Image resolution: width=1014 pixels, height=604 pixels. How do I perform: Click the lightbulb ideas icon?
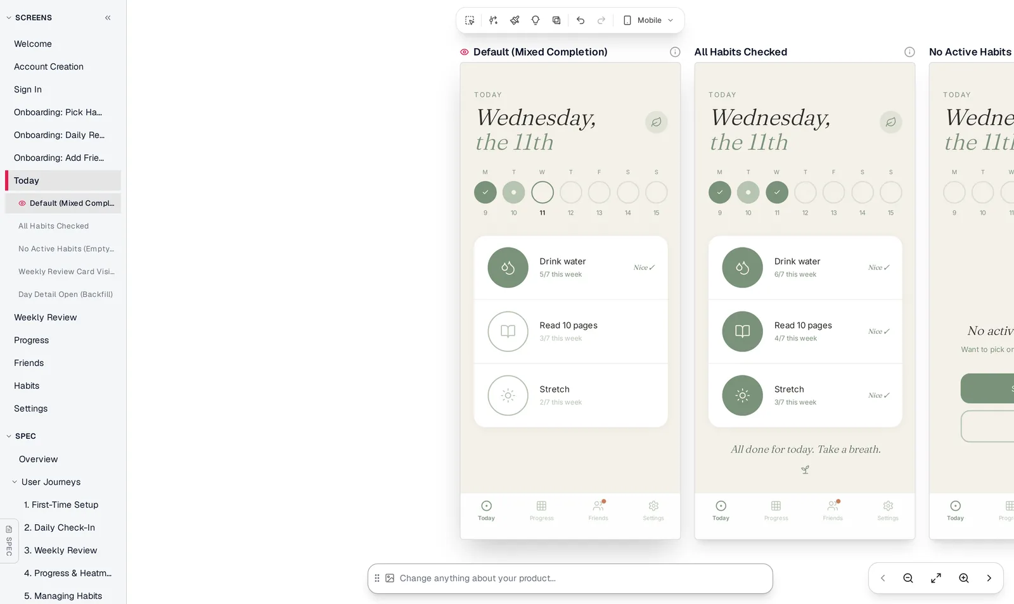536,20
